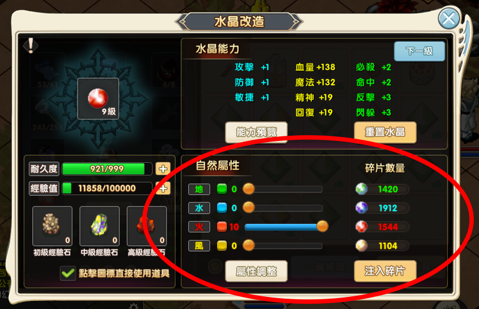The height and width of the screenshot is (309, 479).
Task: Toggle the 點擊圖標直接使用道具 checkbox
Action: coord(68,273)
